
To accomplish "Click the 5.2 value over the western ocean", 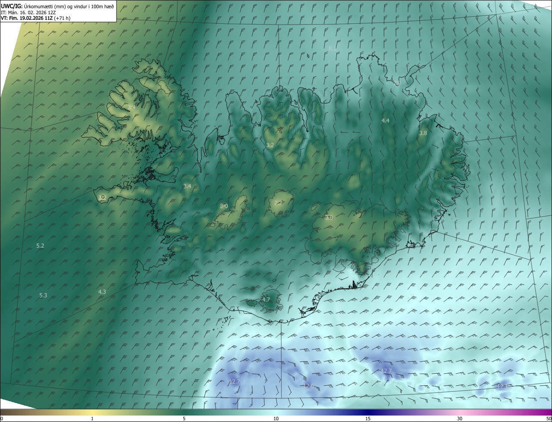I will [x=40, y=246].
